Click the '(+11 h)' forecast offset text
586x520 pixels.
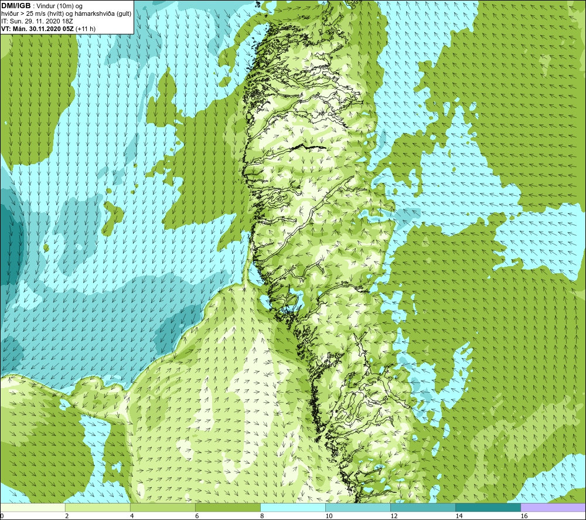(x=85, y=29)
